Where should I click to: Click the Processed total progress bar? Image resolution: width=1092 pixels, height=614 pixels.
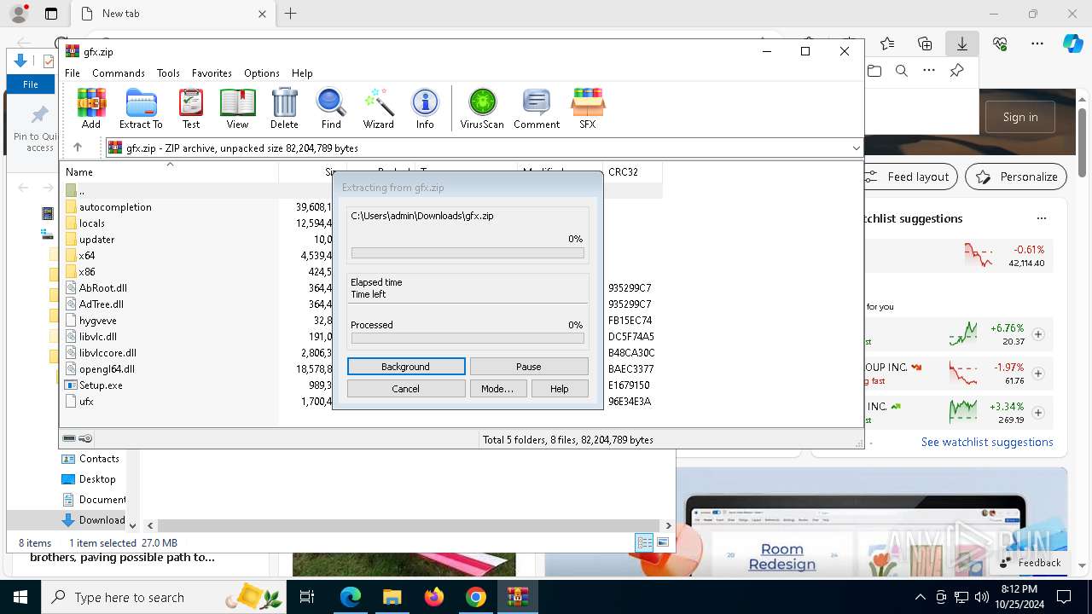tap(468, 339)
